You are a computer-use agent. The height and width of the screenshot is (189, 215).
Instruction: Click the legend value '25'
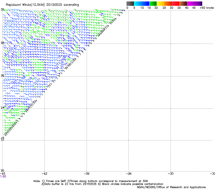(x=164, y=8)
